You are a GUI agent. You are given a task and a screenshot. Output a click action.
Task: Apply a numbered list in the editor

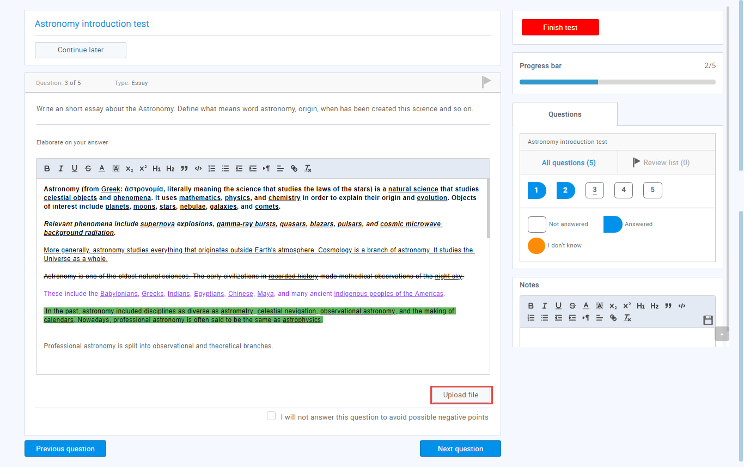[x=212, y=168]
